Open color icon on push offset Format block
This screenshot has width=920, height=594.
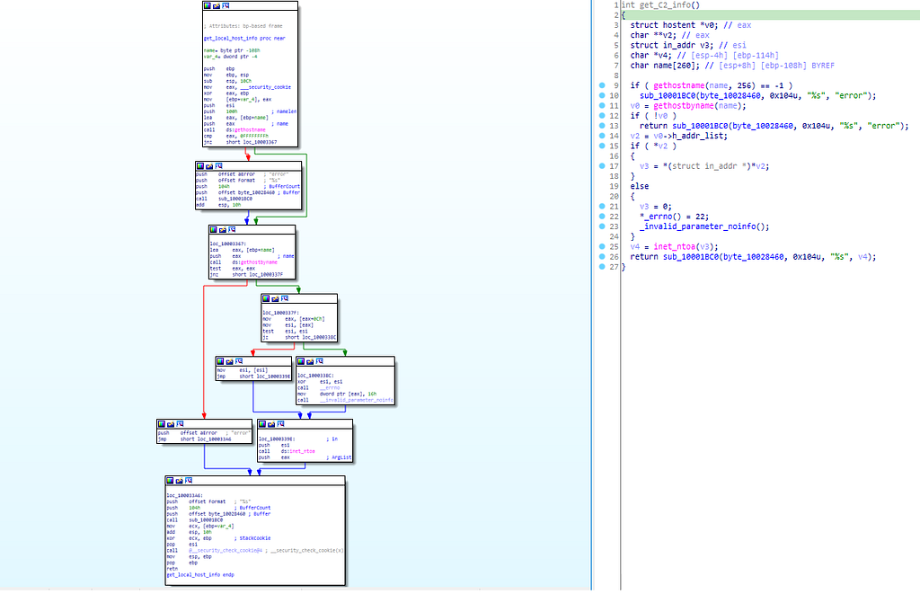coord(200,166)
